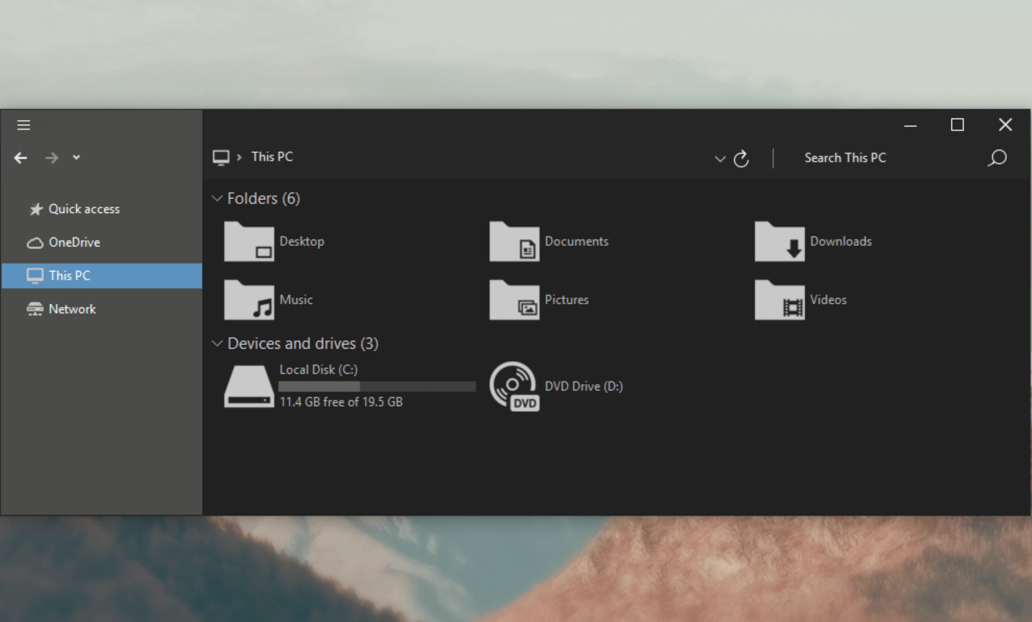Image resolution: width=1032 pixels, height=622 pixels.
Task: Select the Desktop folder icon
Action: point(249,241)
